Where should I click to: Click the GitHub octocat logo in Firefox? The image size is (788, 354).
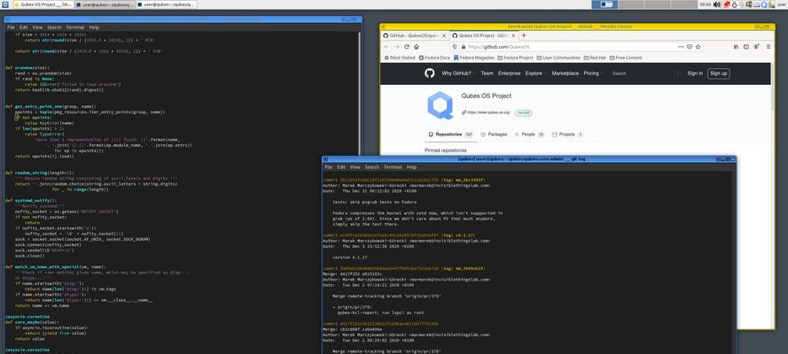429,73
